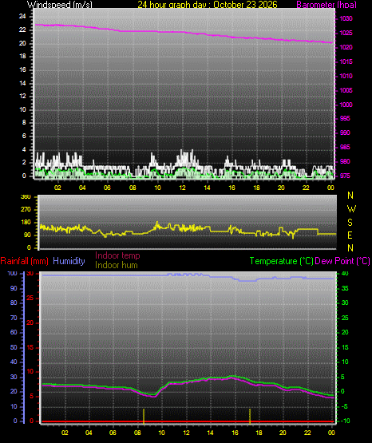This screenshot has width=372, height=443.
Task: Click barometer axis value "980"
Action: click(345, 161)
